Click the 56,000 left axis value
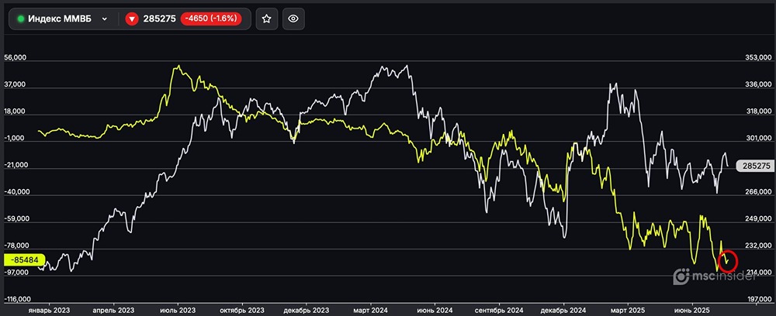776x316 pixels. click(16, 58)
